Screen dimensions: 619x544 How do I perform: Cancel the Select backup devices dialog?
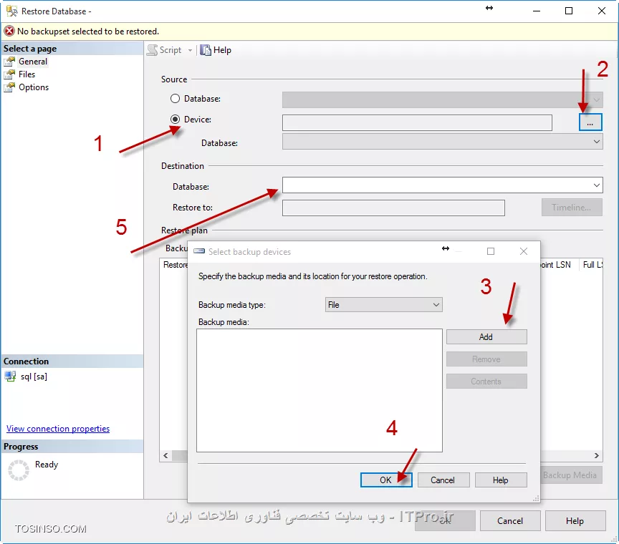443,480
